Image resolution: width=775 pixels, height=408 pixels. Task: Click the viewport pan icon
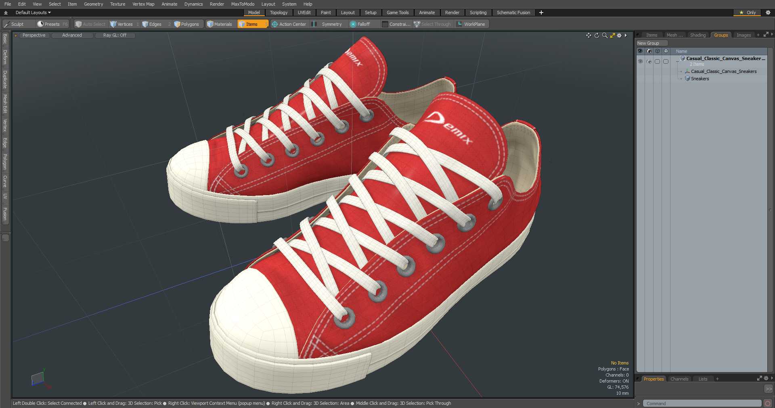coord(589,35)
